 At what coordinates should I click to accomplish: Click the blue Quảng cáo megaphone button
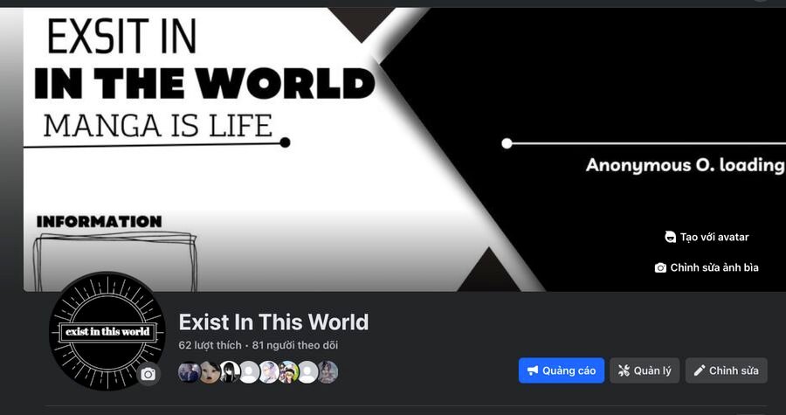562,370
